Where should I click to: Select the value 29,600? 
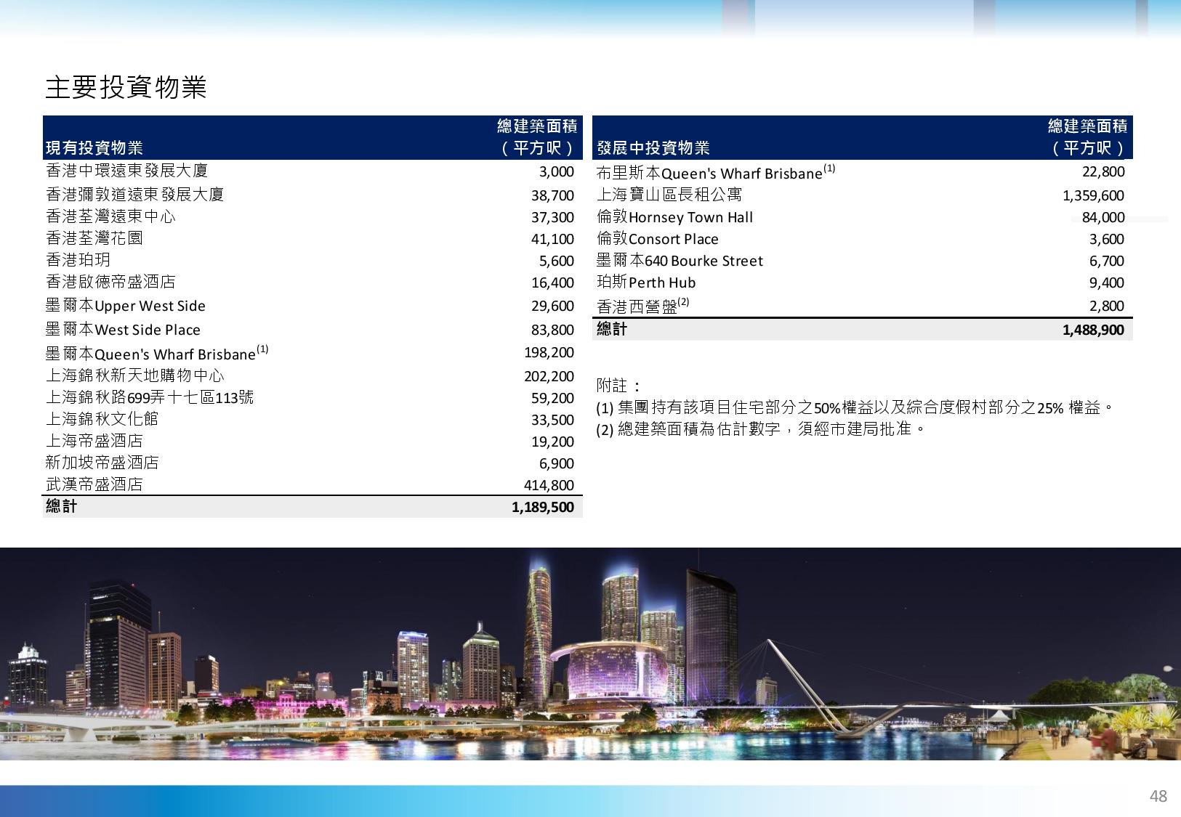(552, 306)
